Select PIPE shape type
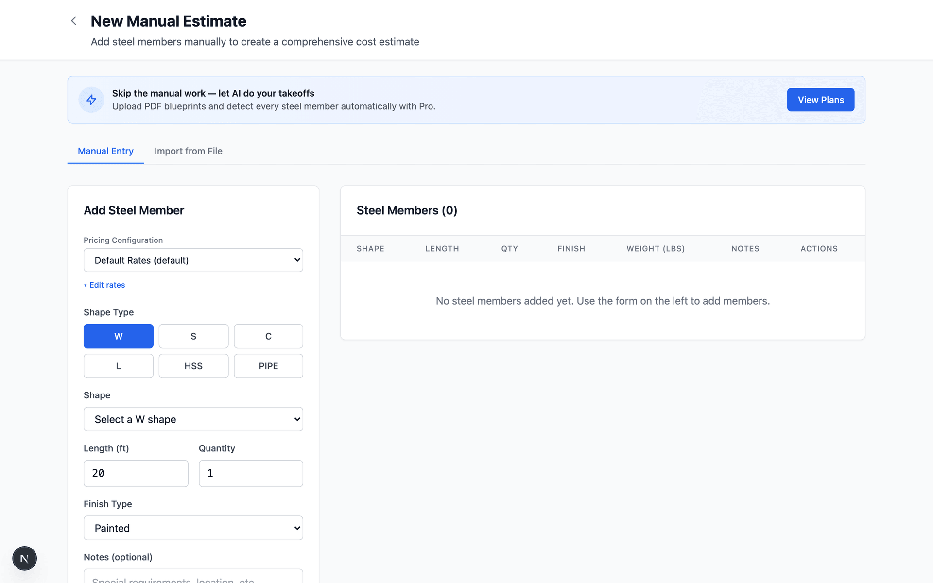The width and height of the screenshot is (933, 583). pyautogui.click(x=268, y=366)
